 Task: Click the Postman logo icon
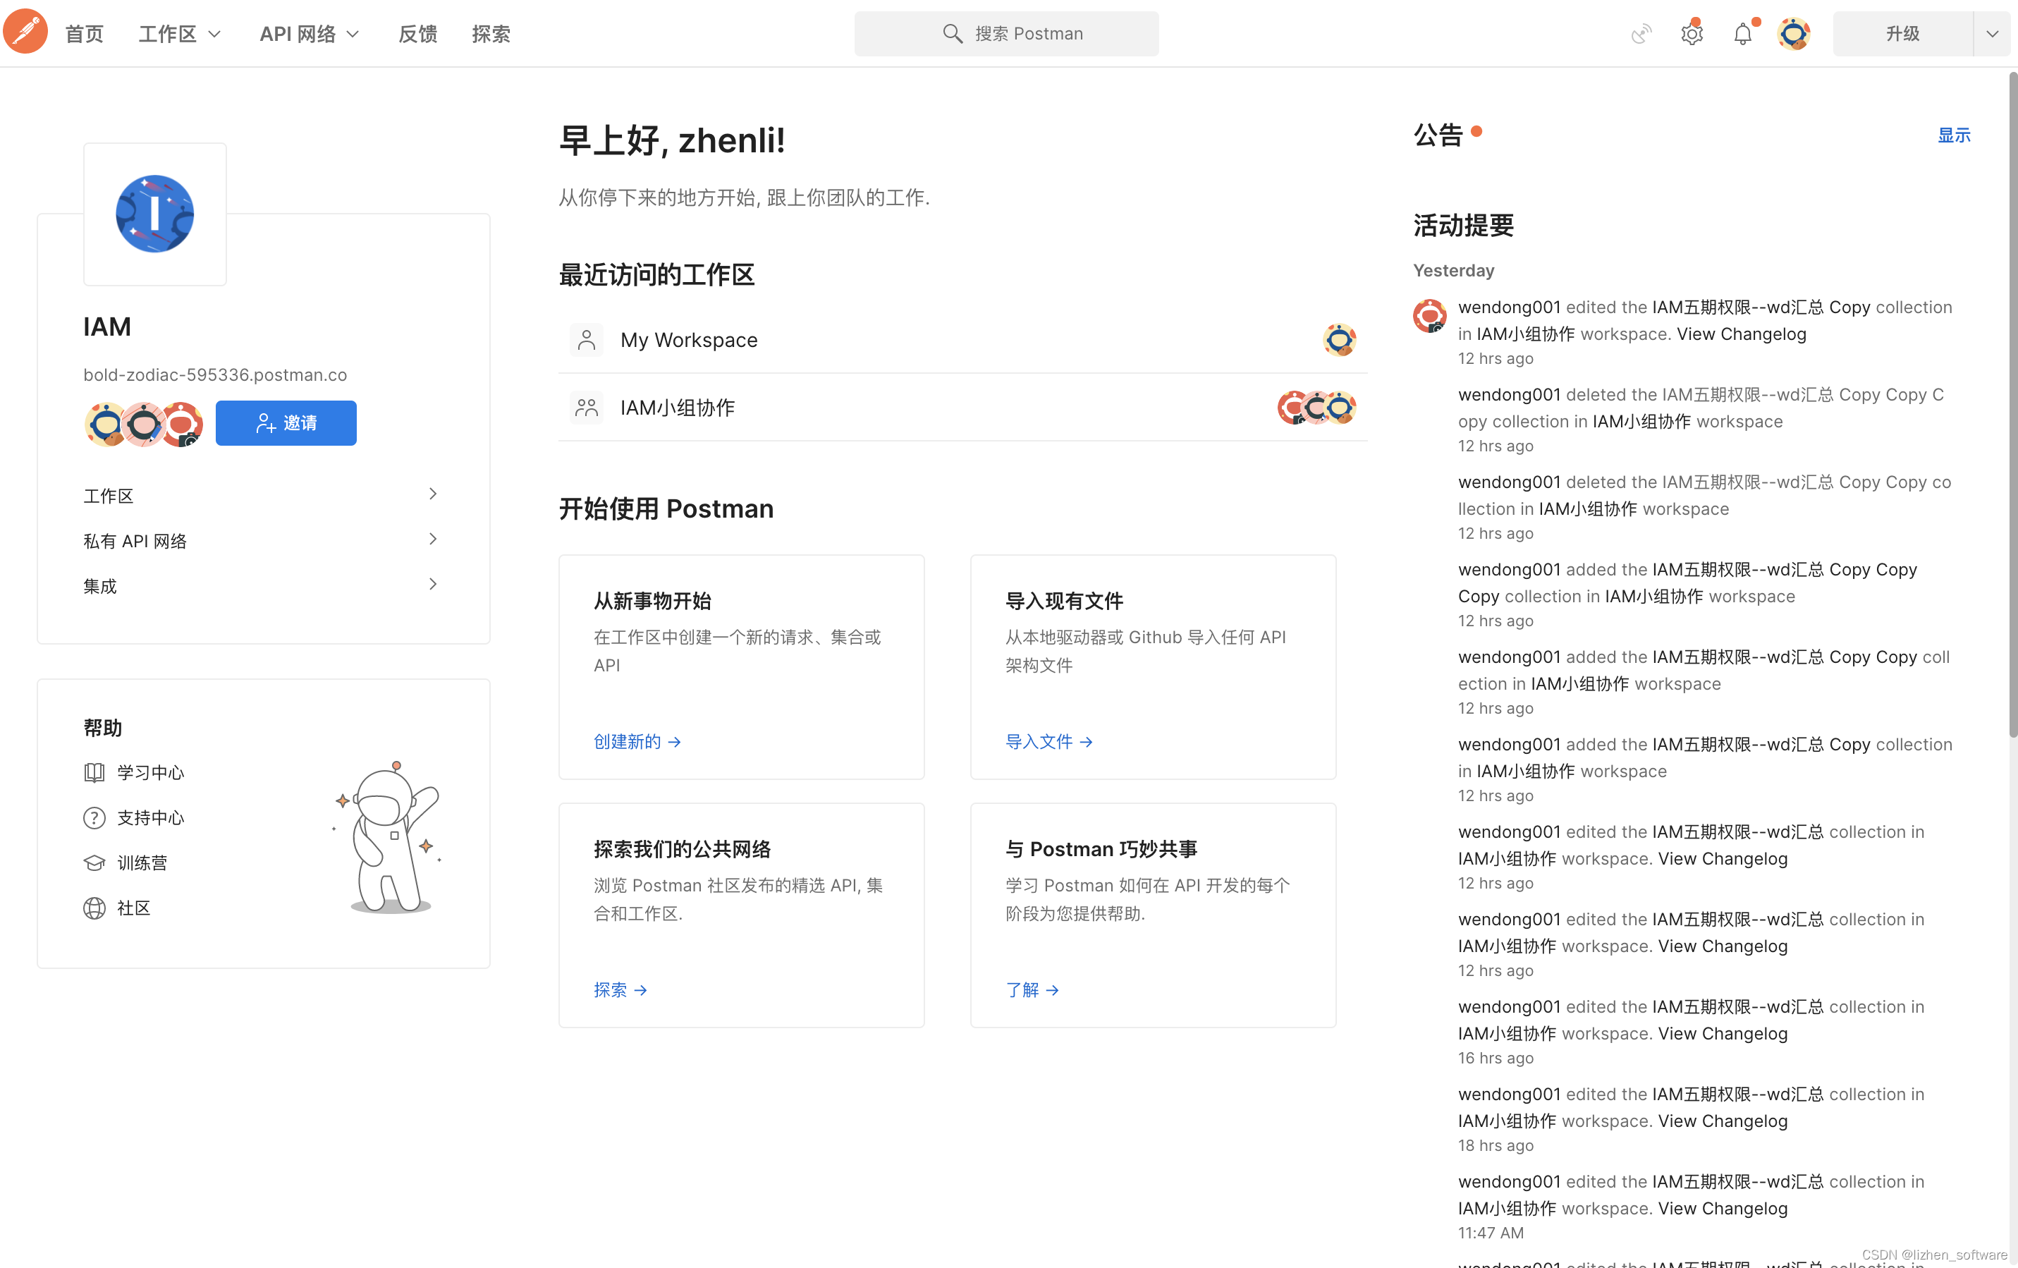[25, 32]
